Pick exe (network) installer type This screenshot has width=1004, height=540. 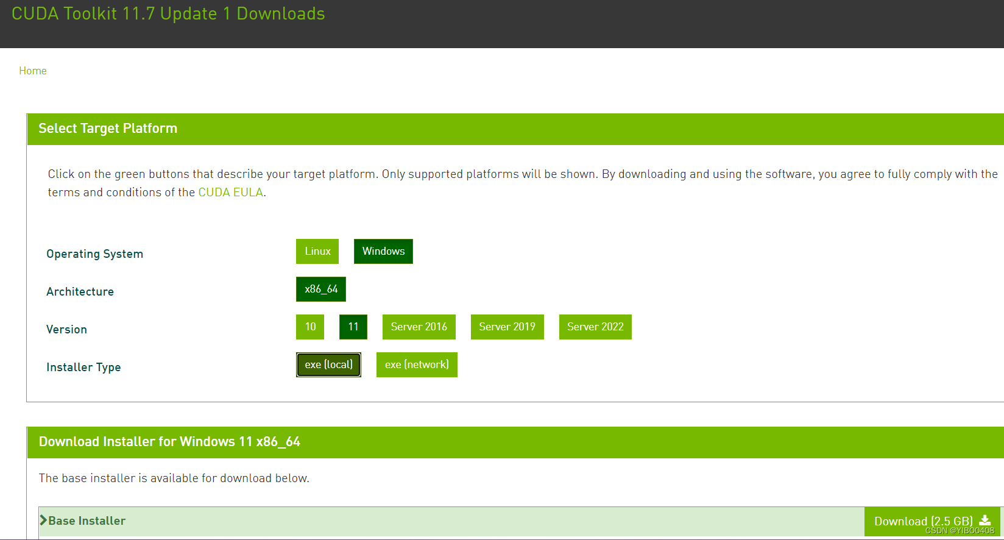[417, 364]
